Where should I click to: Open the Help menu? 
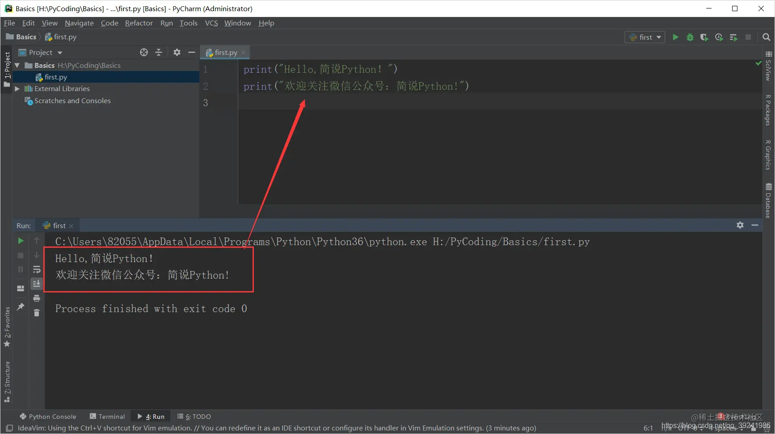(x=266, y=23)
